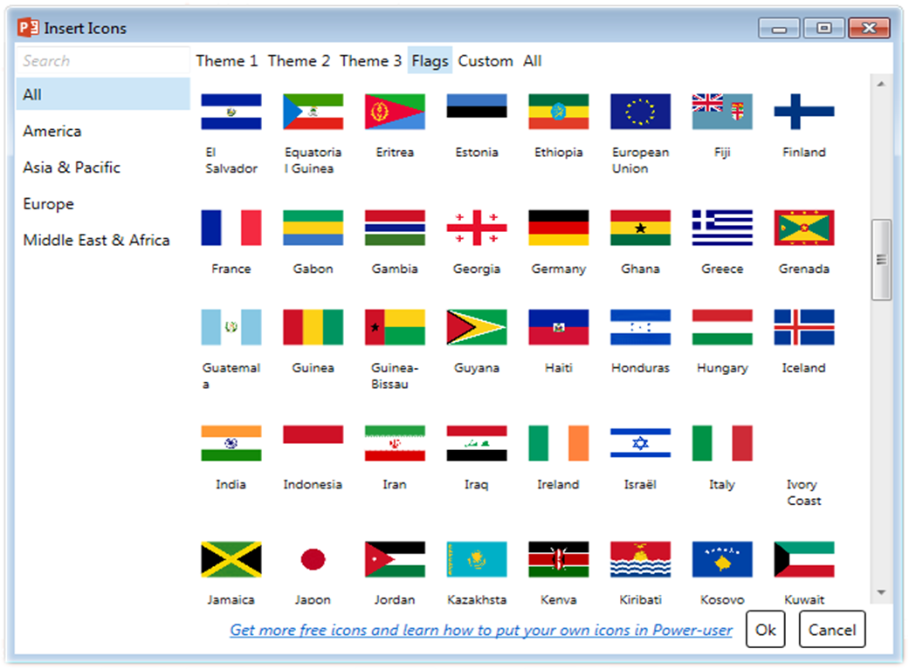
Task: Confirm selection with the Ok button
Action: pyautogui.click(x=765, y=629)
